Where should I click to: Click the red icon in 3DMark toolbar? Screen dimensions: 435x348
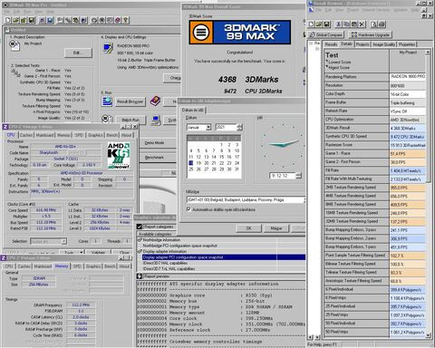click(118, 20)
